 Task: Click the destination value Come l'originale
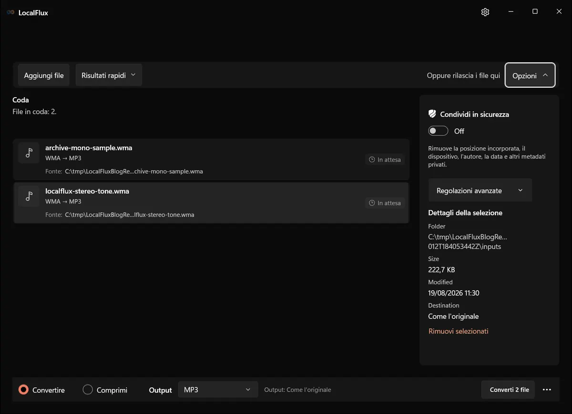453,316
